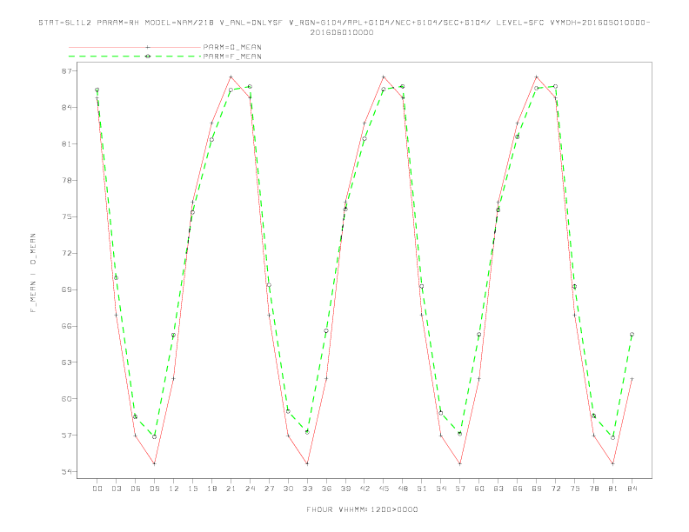The image size is (689, 532).
Task: Click the x-axis tick label 39
Action: (x=345, y=489)
